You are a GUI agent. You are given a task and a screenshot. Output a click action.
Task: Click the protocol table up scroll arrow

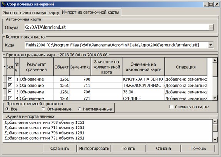[x=215, y=61]
